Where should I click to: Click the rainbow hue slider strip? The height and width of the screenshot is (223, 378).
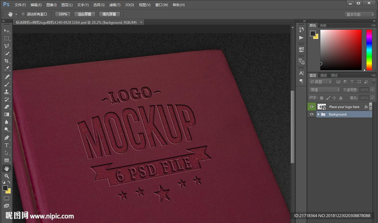pyautogui.click(x=369, y=49)
